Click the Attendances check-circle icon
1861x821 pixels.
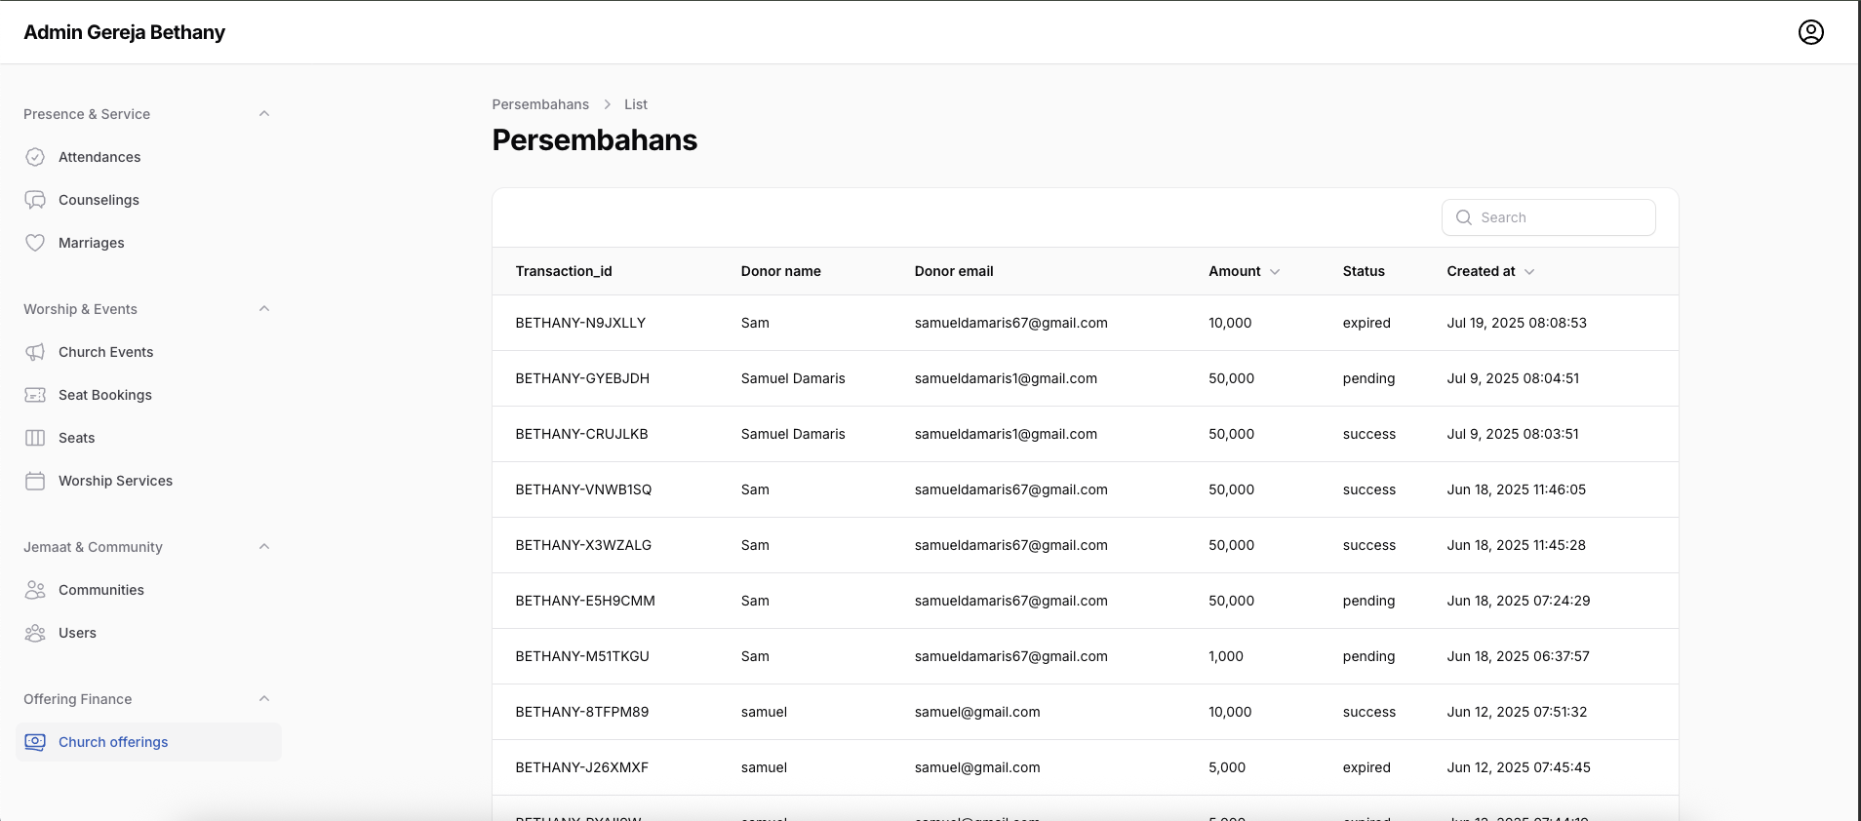pyautogui.click(x=35, y=157)
